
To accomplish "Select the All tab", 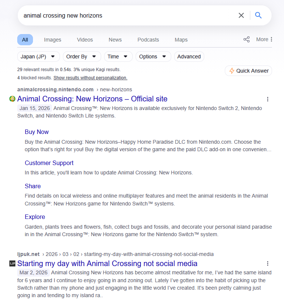I will pyautogui.click(x=25, y=40).
